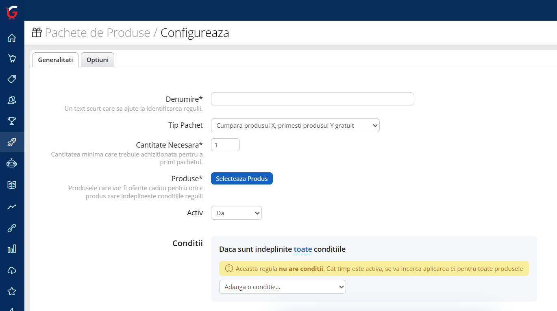
Task: Click the Tip Pachet label
Action: [x=185, y=125]
